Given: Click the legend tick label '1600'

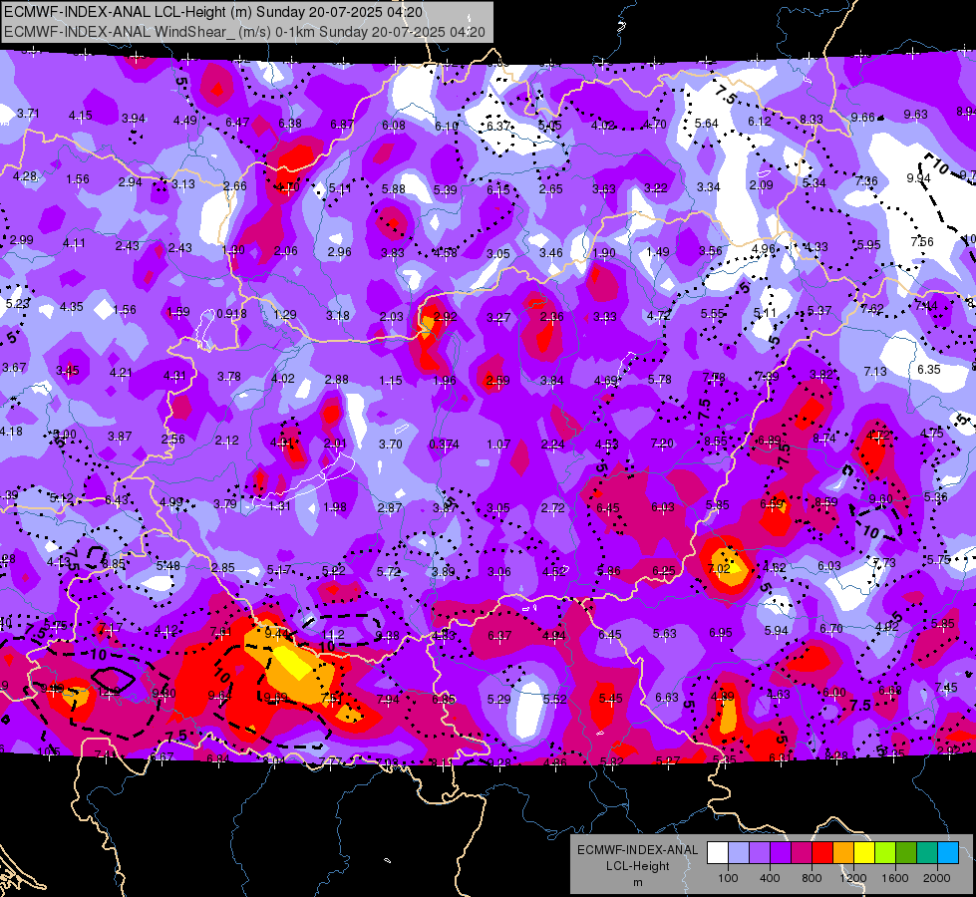Looking at the screenshot, I should [x=895, y=878].
